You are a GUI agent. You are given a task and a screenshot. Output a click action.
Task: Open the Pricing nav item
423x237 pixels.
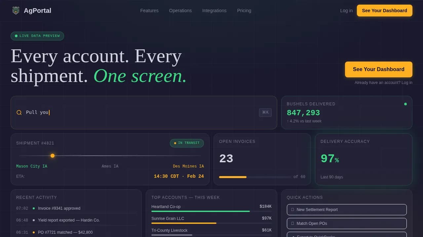click(x=244, y=11)
